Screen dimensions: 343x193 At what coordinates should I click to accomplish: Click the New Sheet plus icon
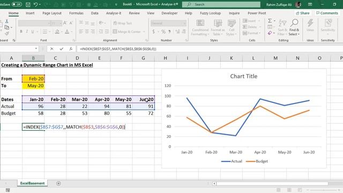[58, 183]
